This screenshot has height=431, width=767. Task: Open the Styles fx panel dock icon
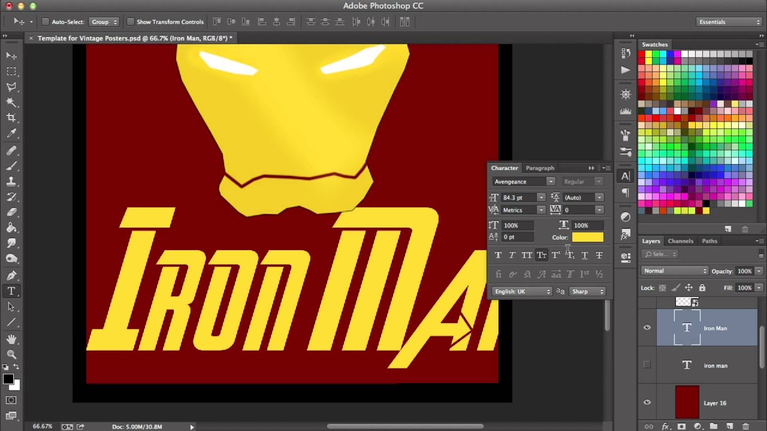pyautogui.click(x=626, y=233)
